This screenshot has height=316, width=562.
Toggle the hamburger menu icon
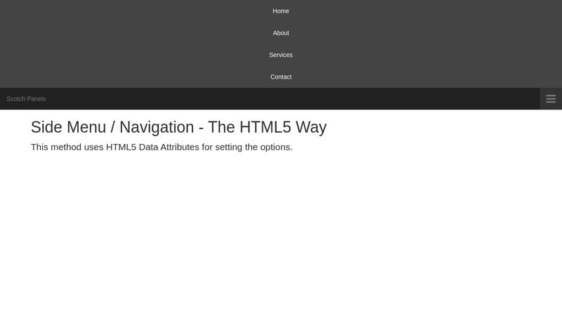(x=551, y=98)
